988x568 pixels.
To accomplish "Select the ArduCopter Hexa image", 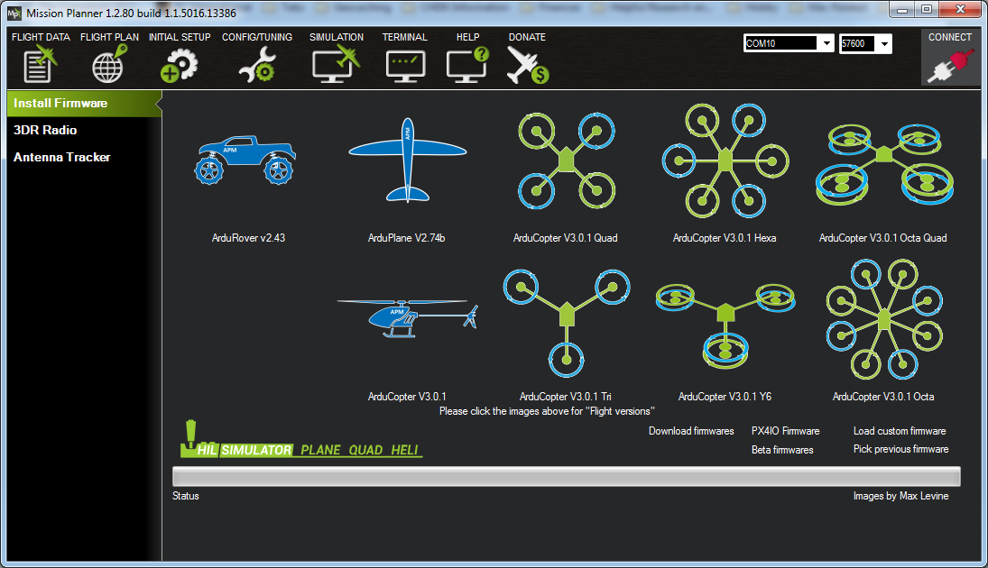I will pyautogui.click(x=725, y=160).
